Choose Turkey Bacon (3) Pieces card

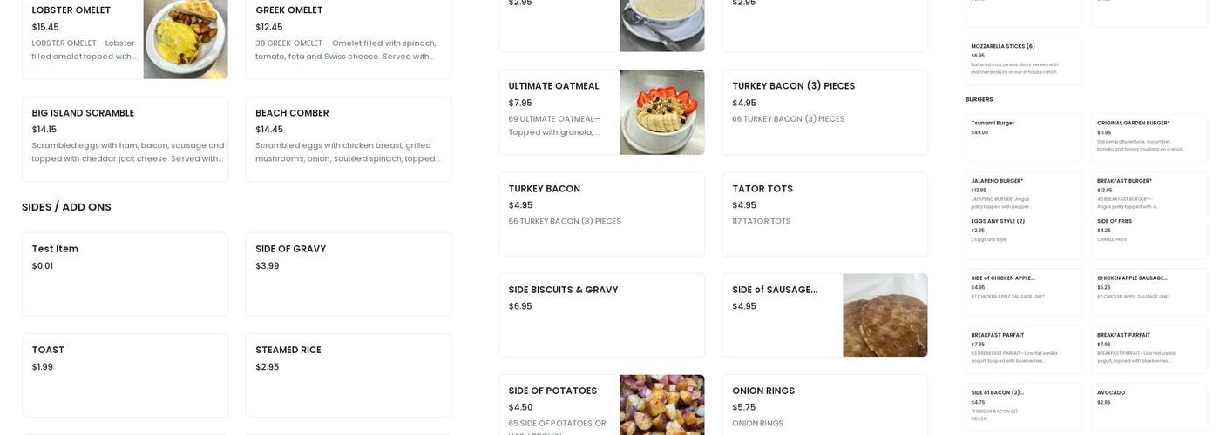point(825,112)
